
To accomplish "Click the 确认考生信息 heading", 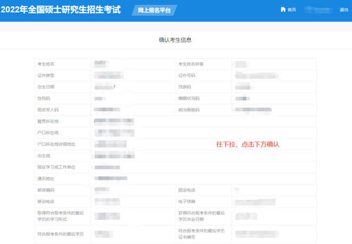I will [x=175, y=40].
